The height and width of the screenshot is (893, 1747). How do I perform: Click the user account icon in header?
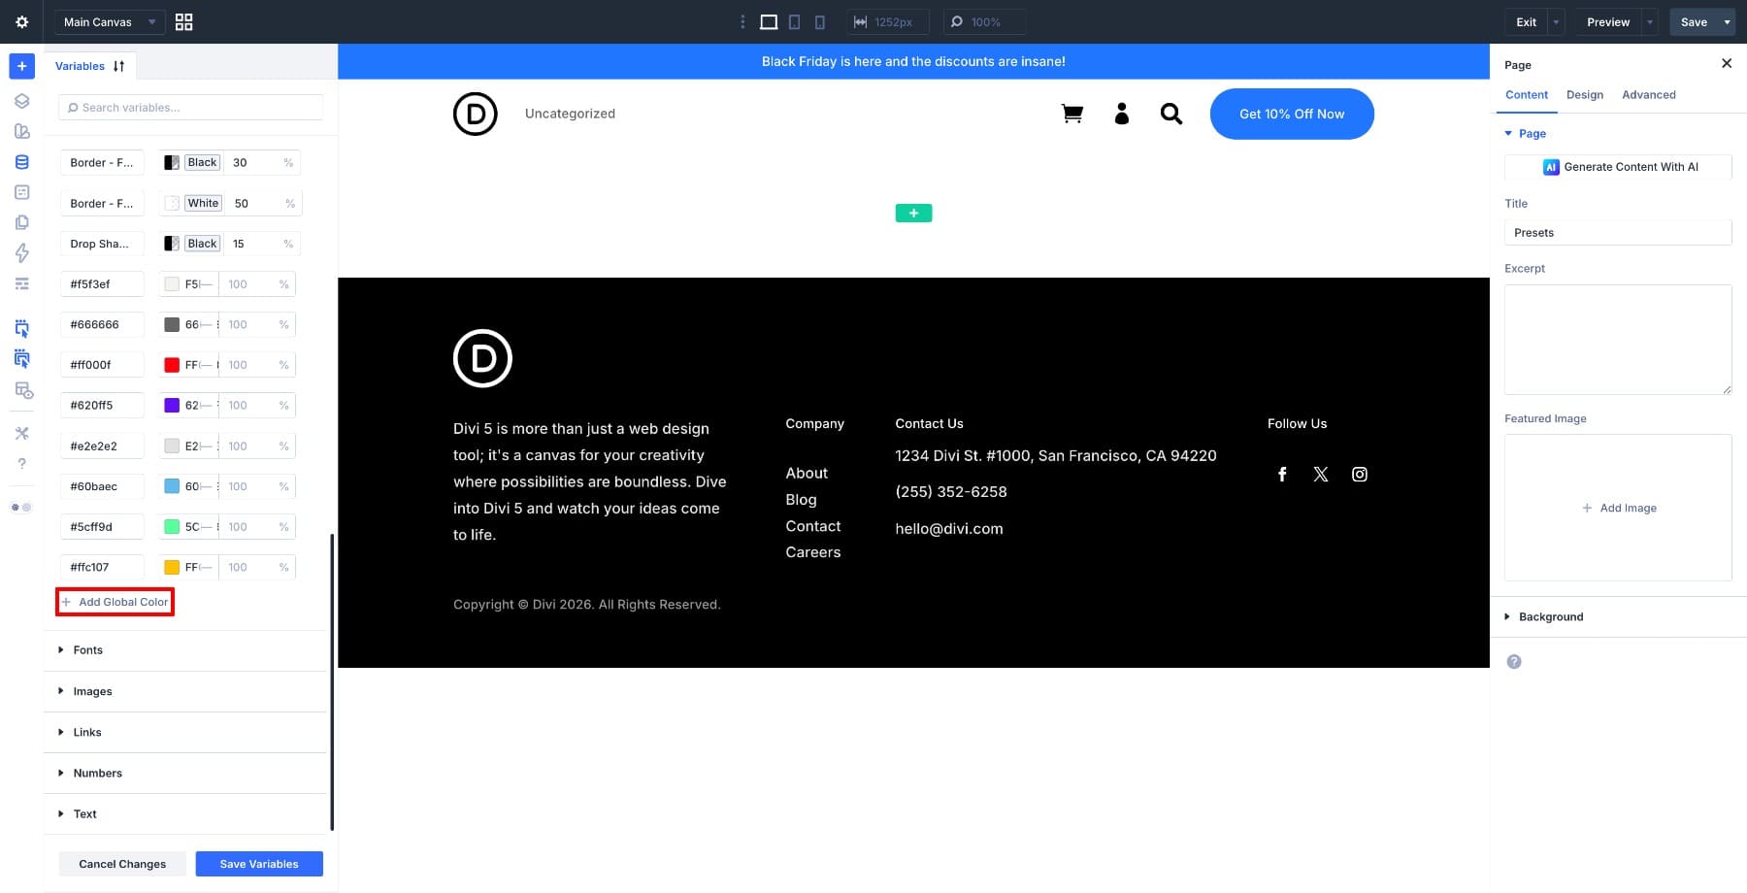click(x=1122, y=114)
